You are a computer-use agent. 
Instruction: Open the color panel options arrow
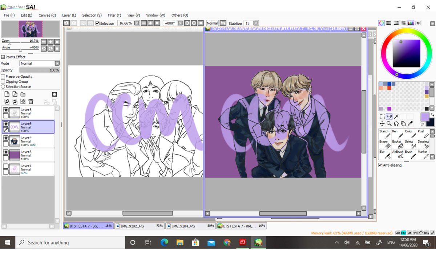pyautogui.click(x=432, y=23)
